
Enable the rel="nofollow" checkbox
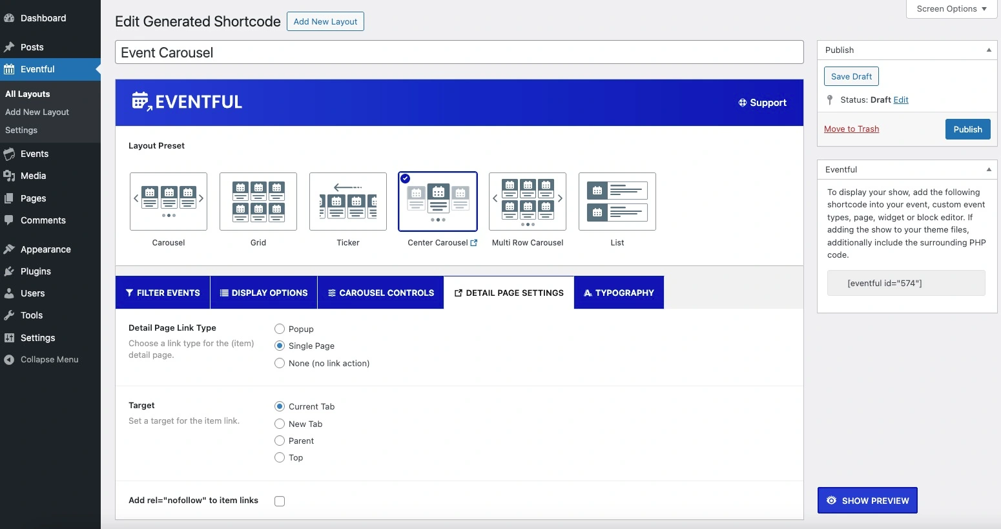(x=280, y=501)
